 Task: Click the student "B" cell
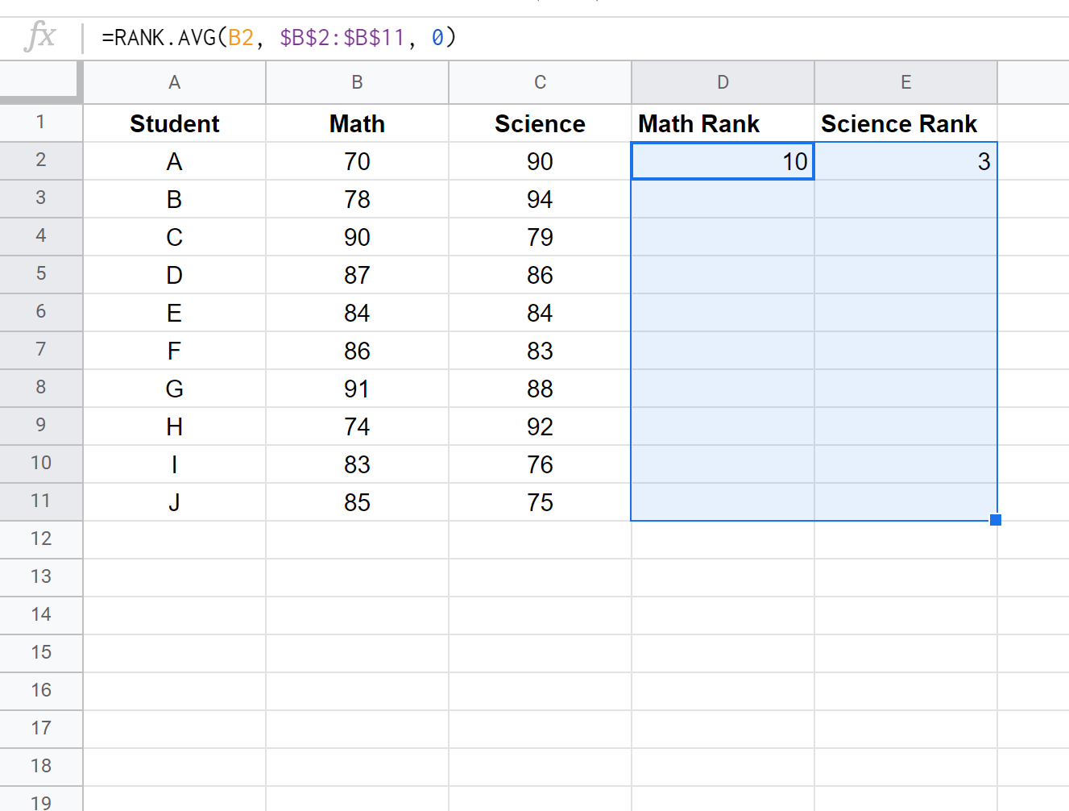coord(174,199)
